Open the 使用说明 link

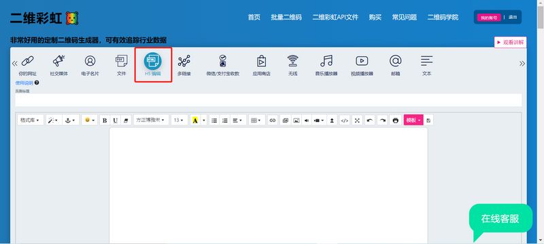pos(24,83)
